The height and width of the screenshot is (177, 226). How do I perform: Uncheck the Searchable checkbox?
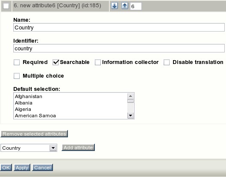(x=56, y=62)
